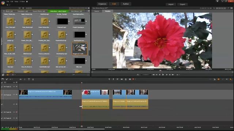Switch to the Edit tab
234x131 pixels.
(x=114, y=4)
